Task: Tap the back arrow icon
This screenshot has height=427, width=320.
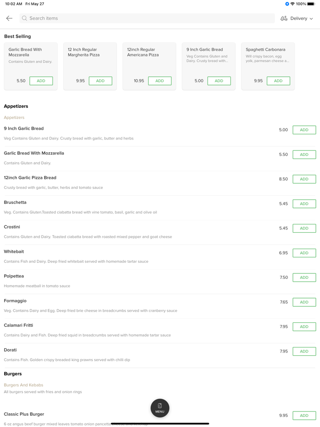Action: coord(9,18)
